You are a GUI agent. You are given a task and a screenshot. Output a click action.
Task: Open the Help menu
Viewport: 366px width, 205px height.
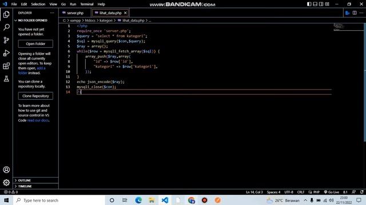(101, 4)
